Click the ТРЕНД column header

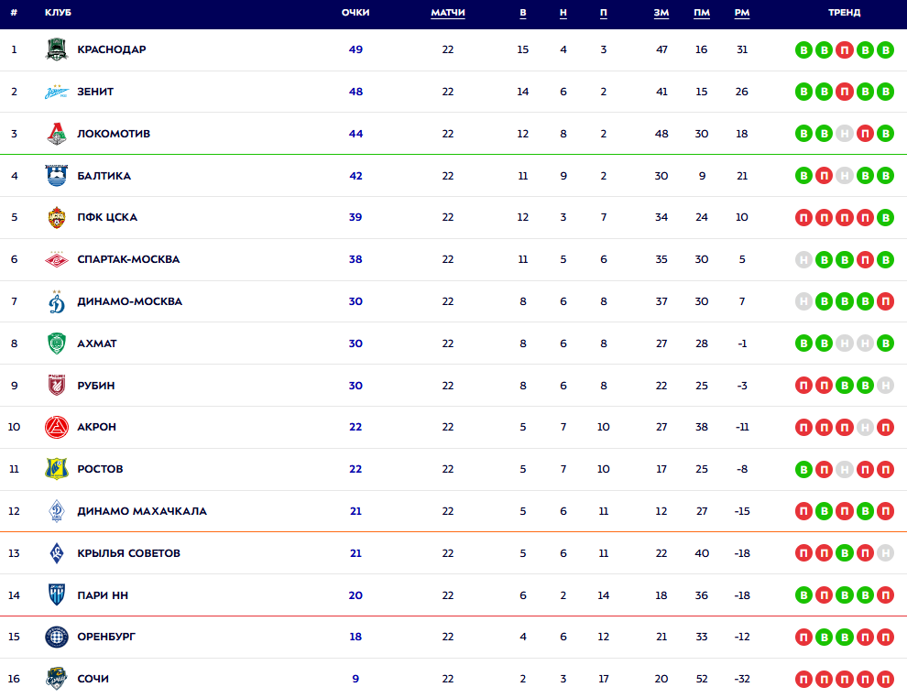coord(845,13)
